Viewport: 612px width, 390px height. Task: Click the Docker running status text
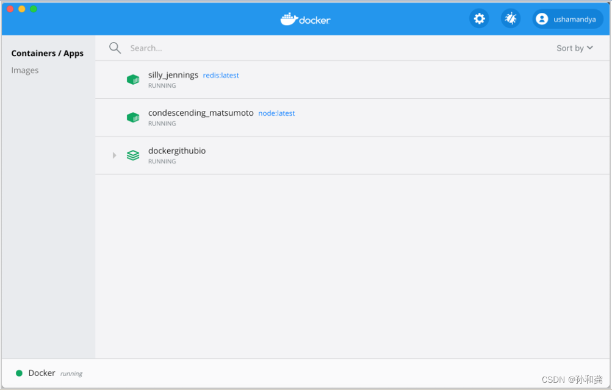(x=71, y=374)
